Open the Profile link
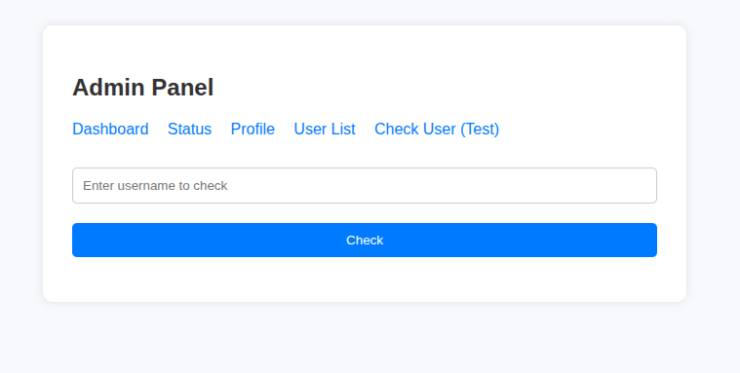 253,129
